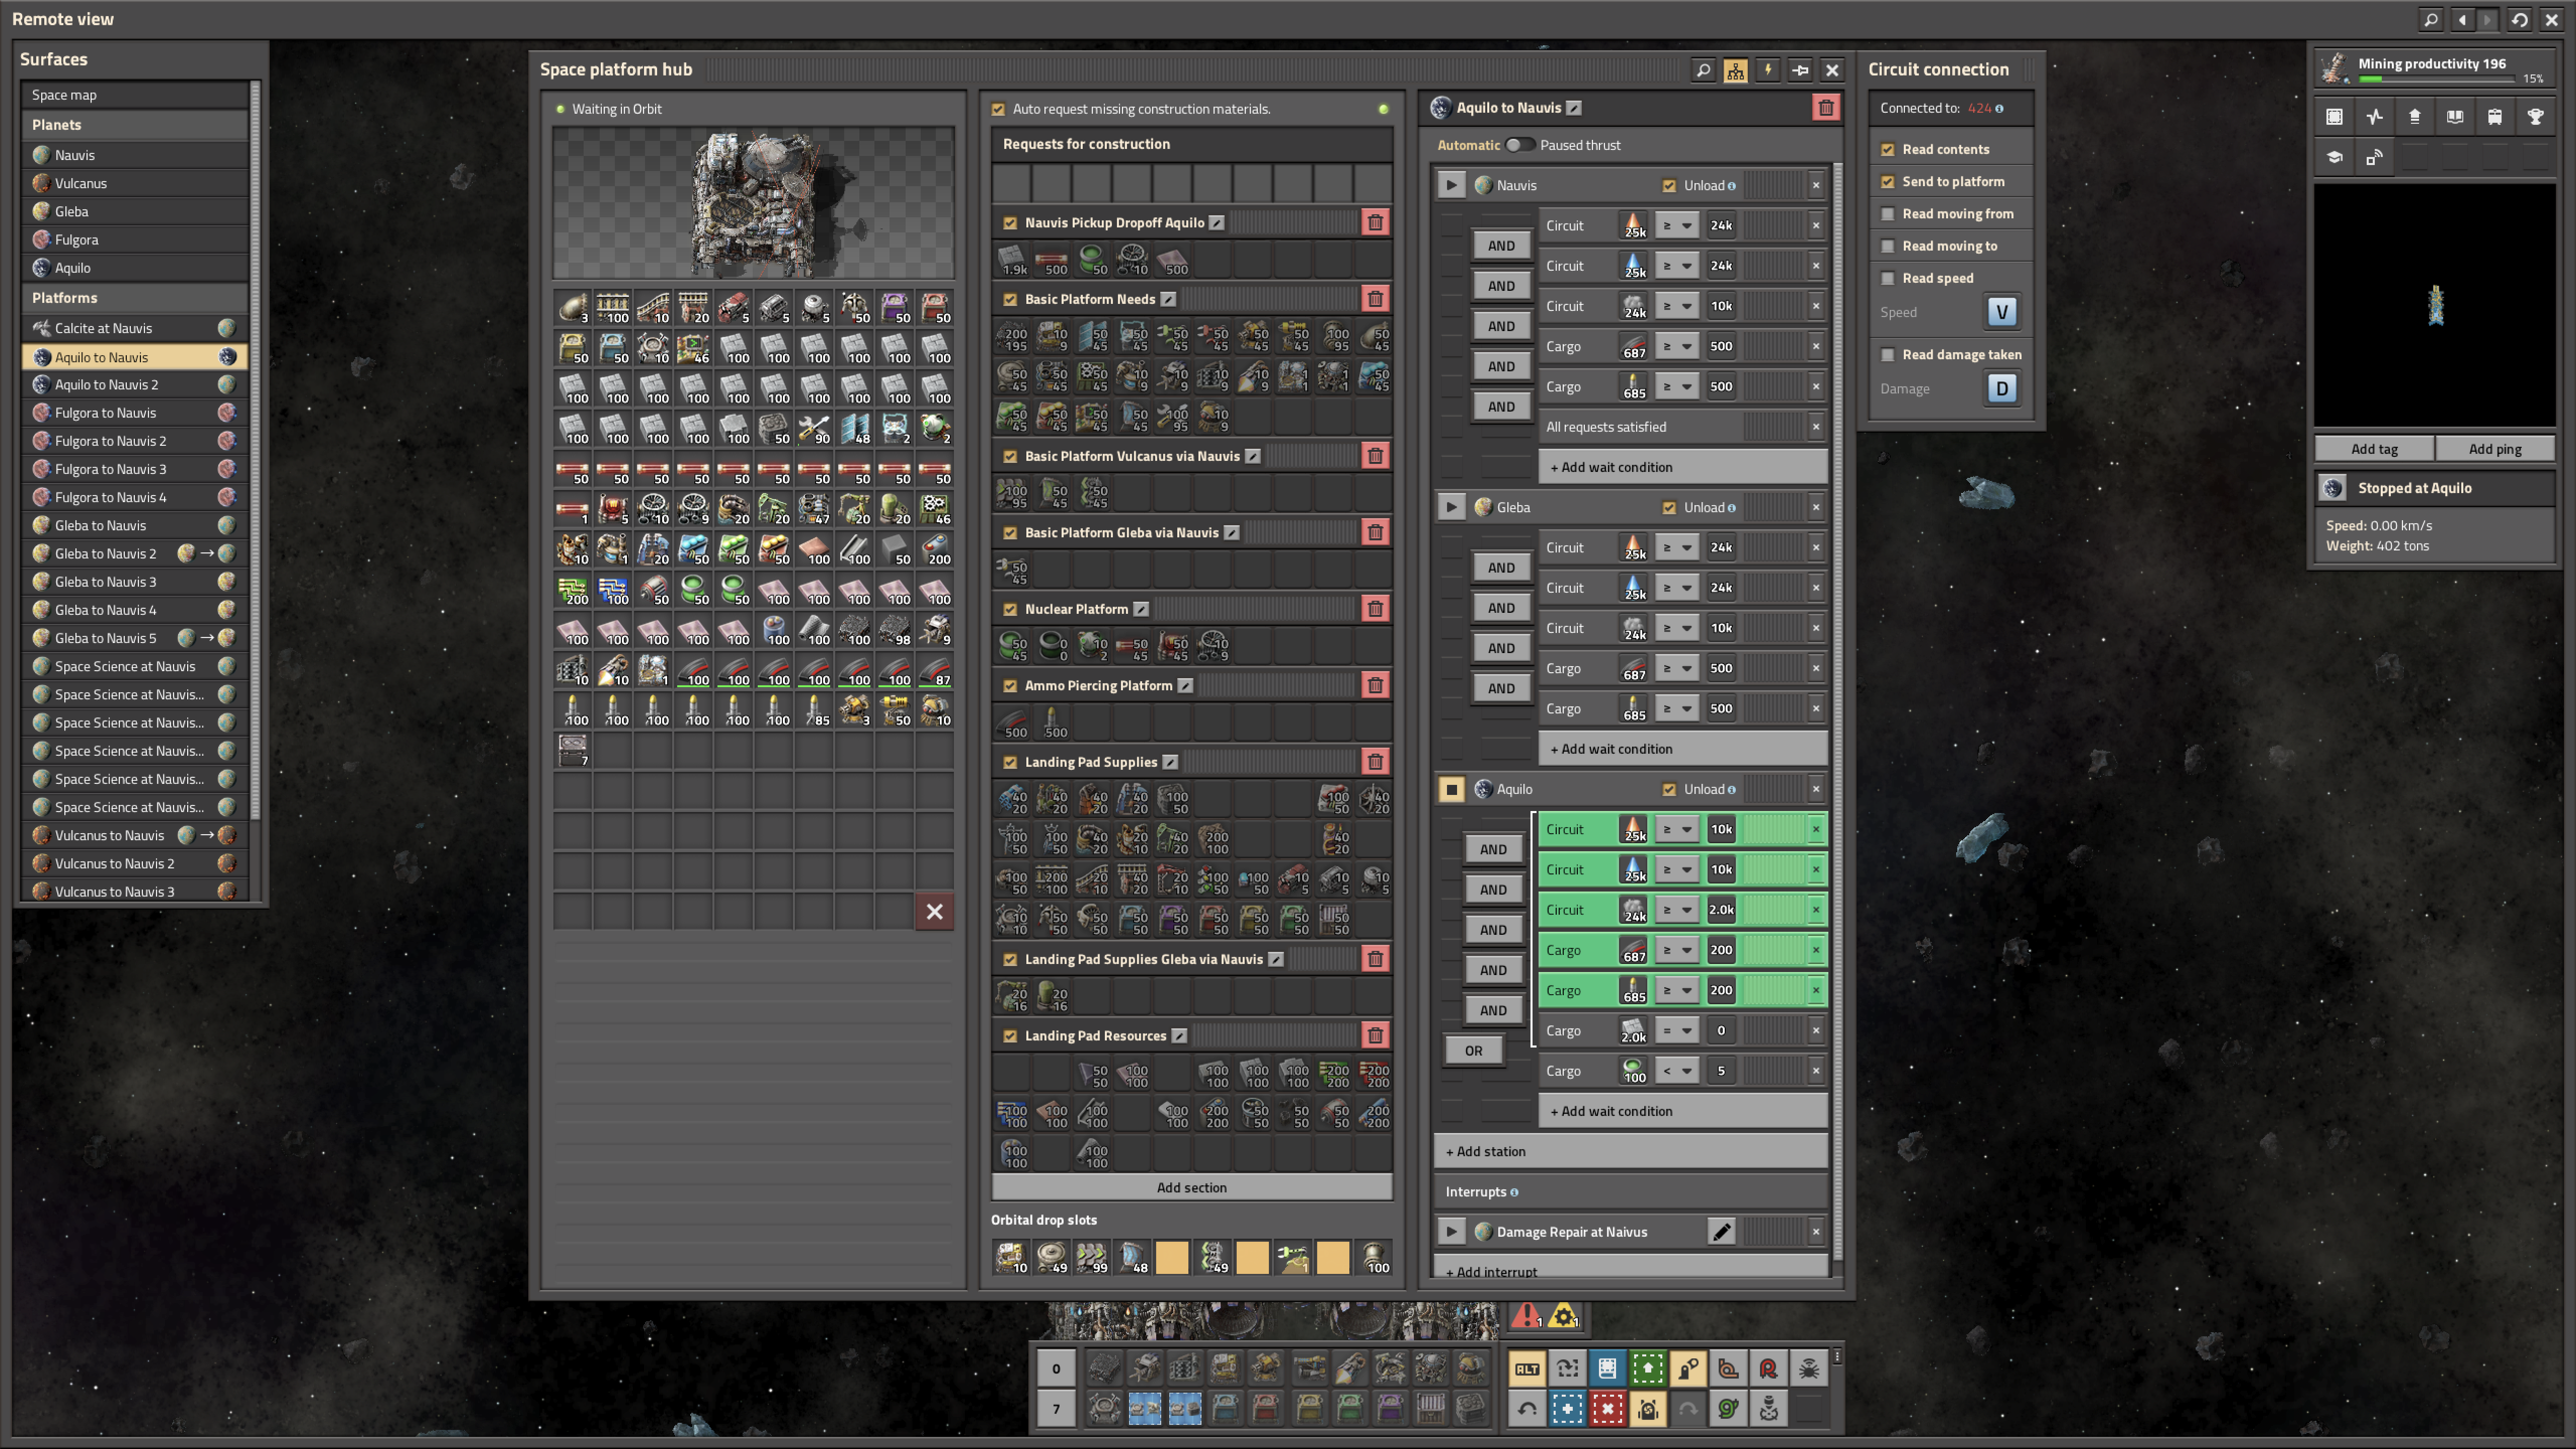Toggle ALT mode in the shortcut bar
Viewport: 2576px width, 1449px height.
click(x=1527, y=1369)
